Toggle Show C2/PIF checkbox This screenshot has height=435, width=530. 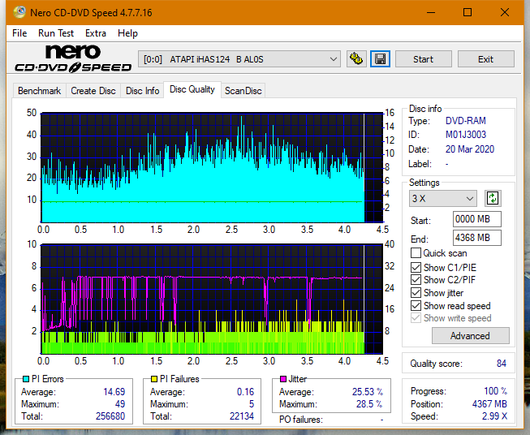point(416,280)
